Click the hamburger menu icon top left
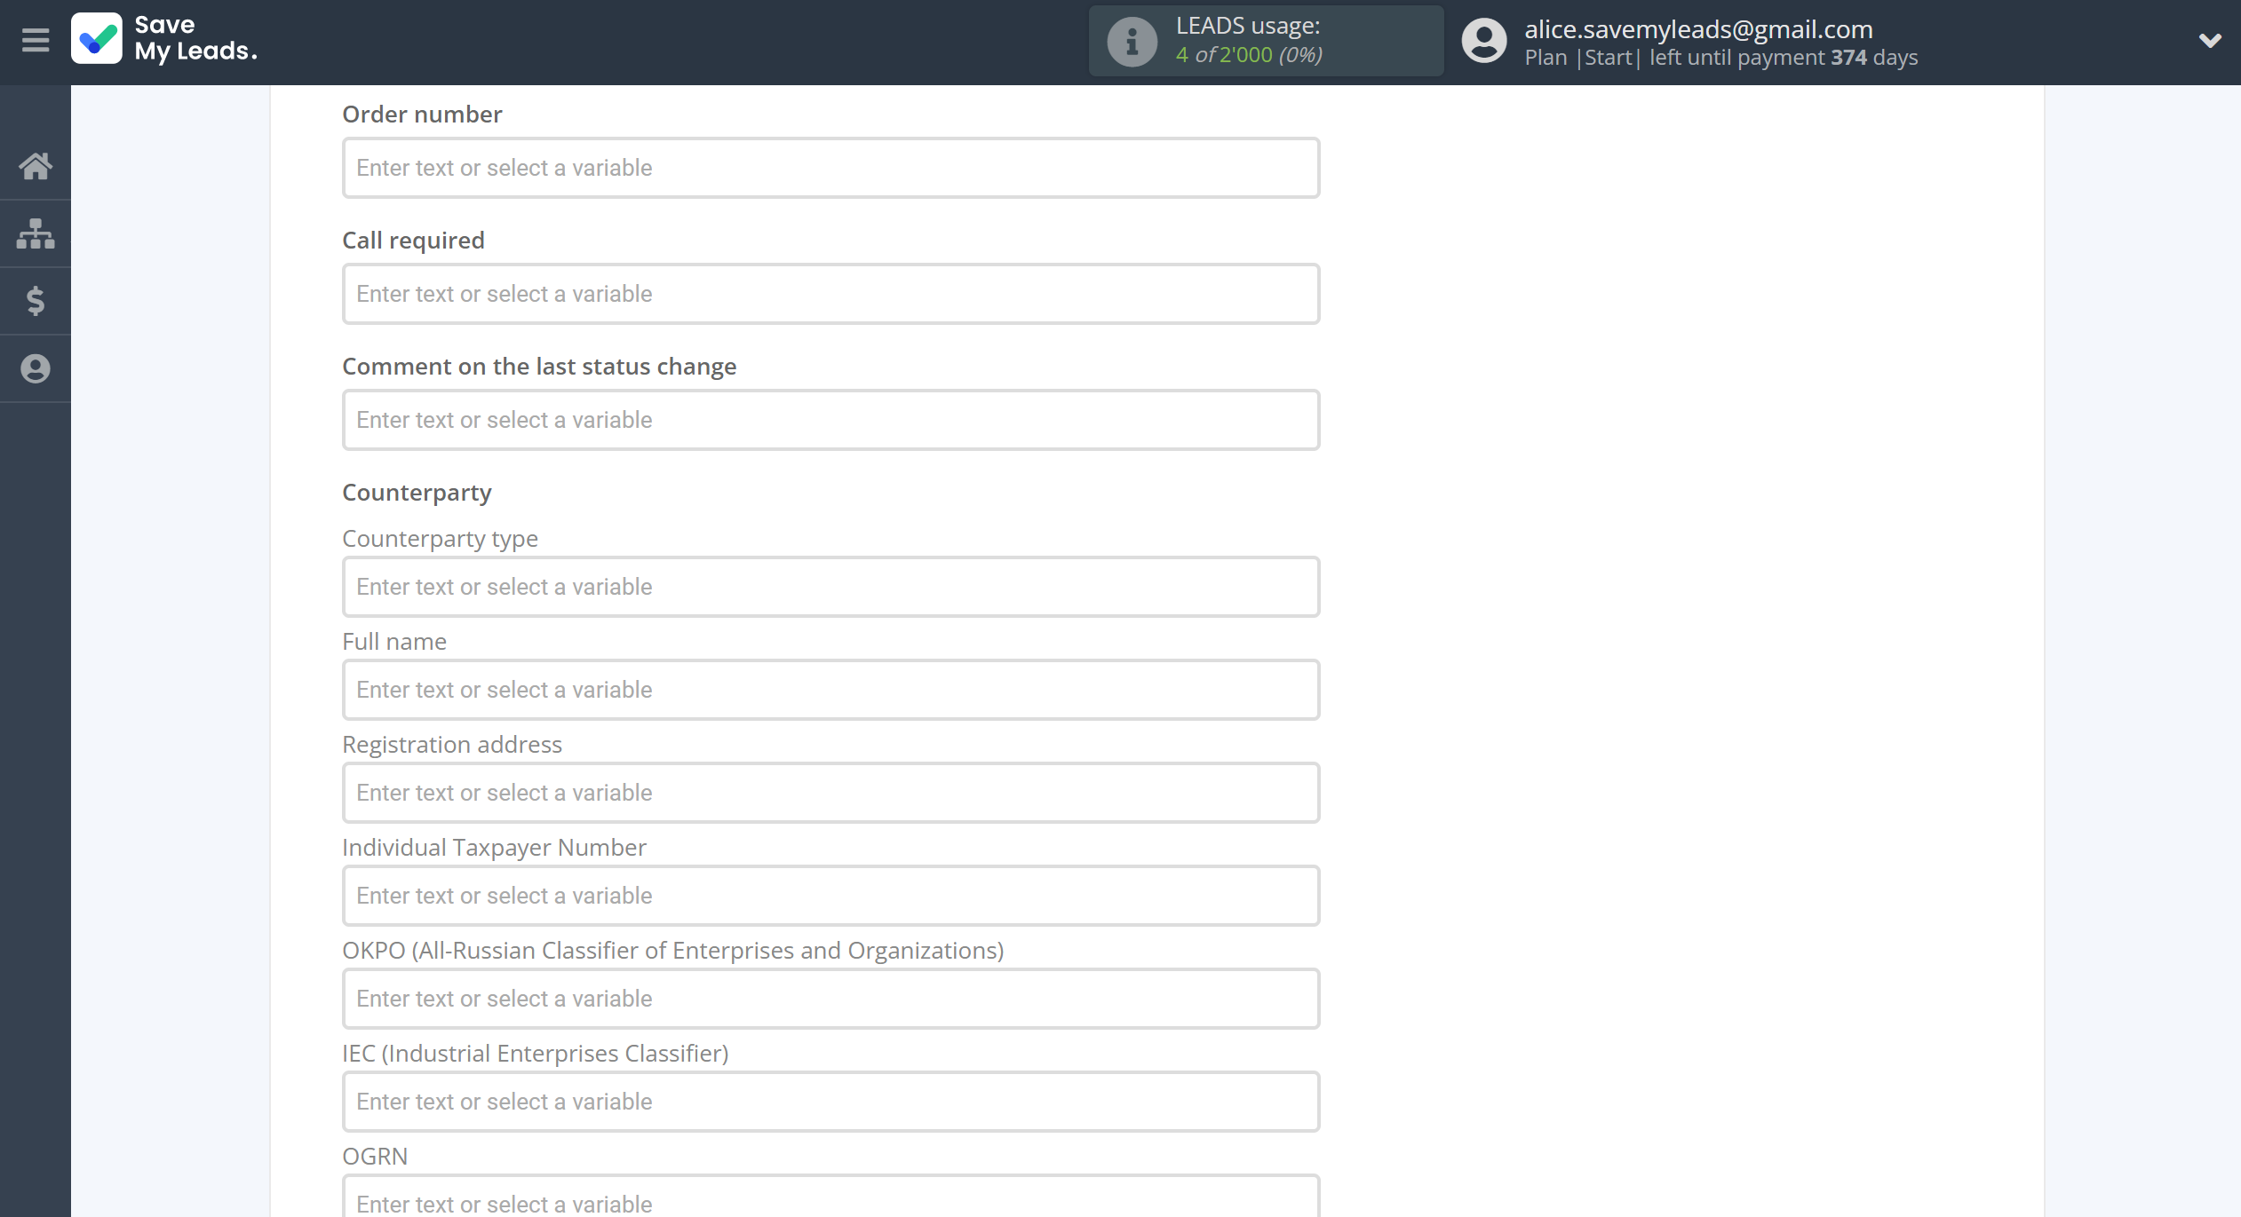The width and height of the screenshot is (2241, 1217). point(35,41)
